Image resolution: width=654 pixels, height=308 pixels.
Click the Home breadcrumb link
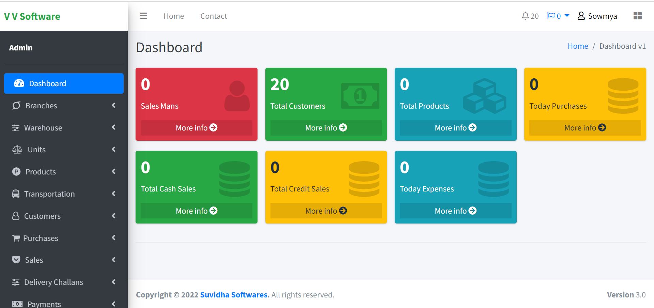pyautogui.click(x=578, y=46)
